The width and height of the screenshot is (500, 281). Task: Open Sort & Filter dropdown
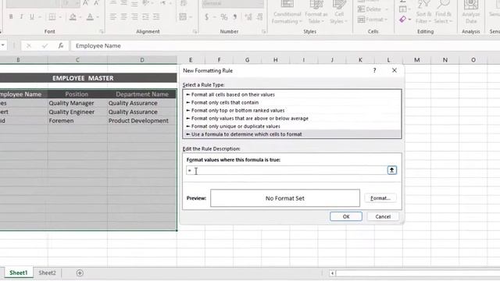coord(423,12)
